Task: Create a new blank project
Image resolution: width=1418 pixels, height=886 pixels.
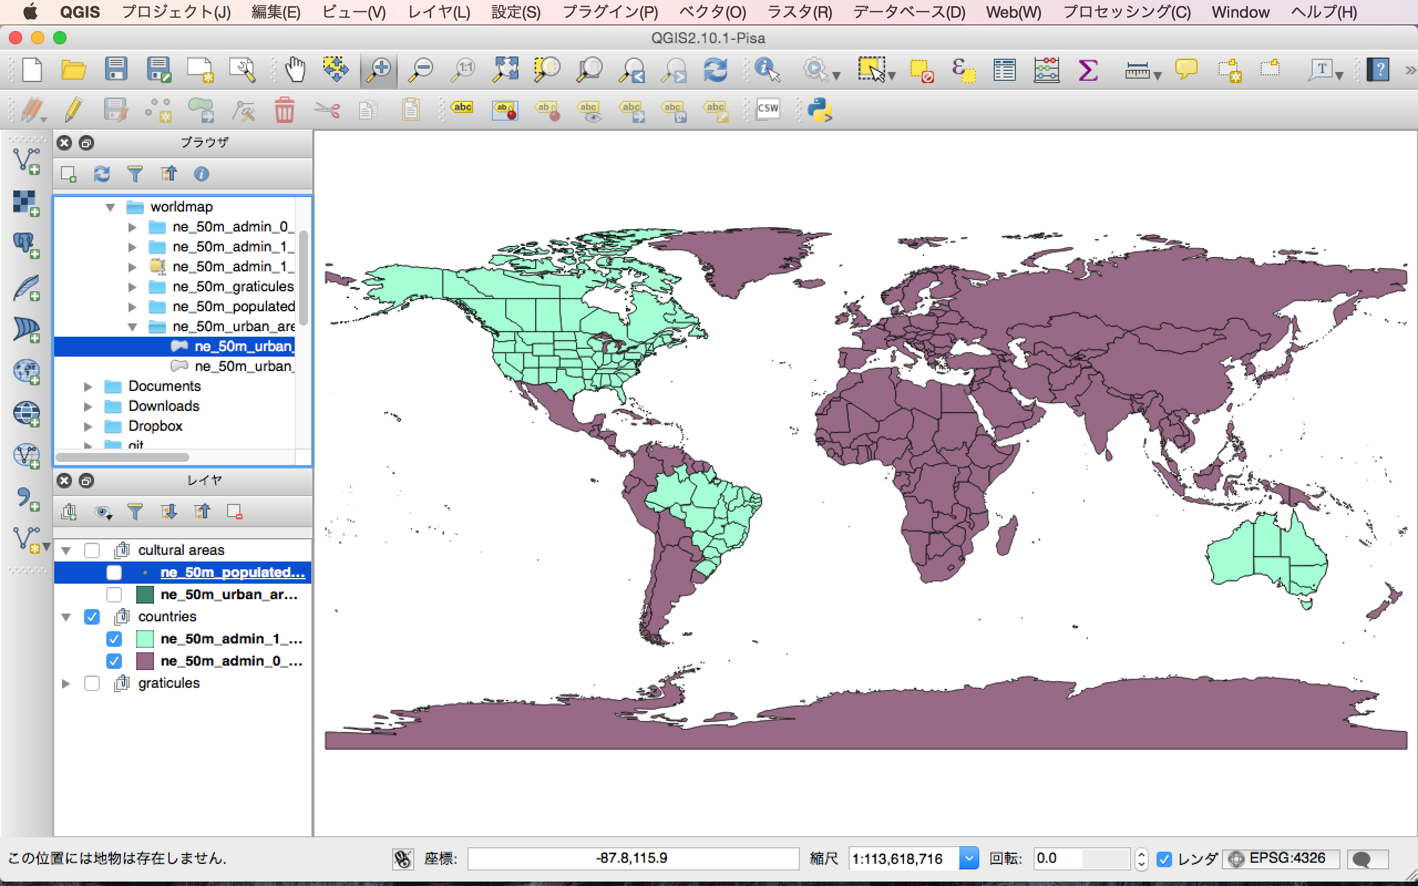Action: point(32,70)
